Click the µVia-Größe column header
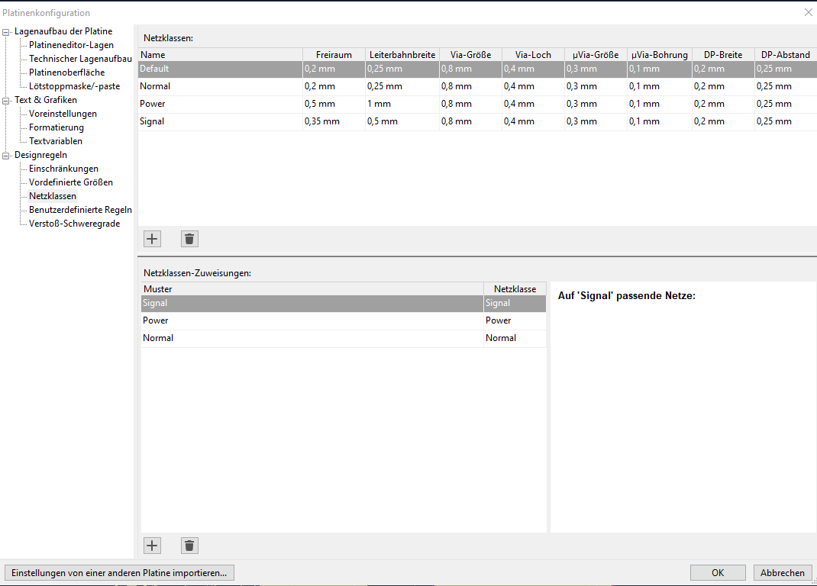817x586 pixels. [596, 55]
